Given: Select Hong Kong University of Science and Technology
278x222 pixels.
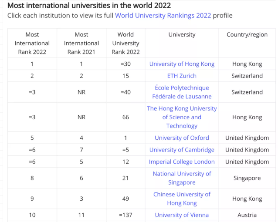Looking at the screenshot, I should click(182, 117).
